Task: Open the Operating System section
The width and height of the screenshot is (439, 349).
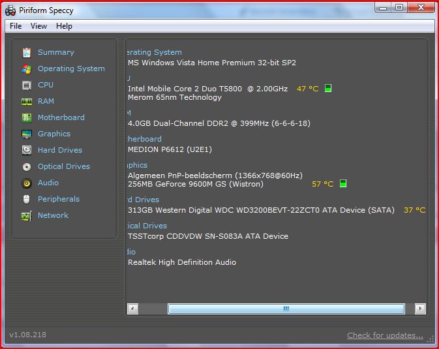Action: point(71,68)
